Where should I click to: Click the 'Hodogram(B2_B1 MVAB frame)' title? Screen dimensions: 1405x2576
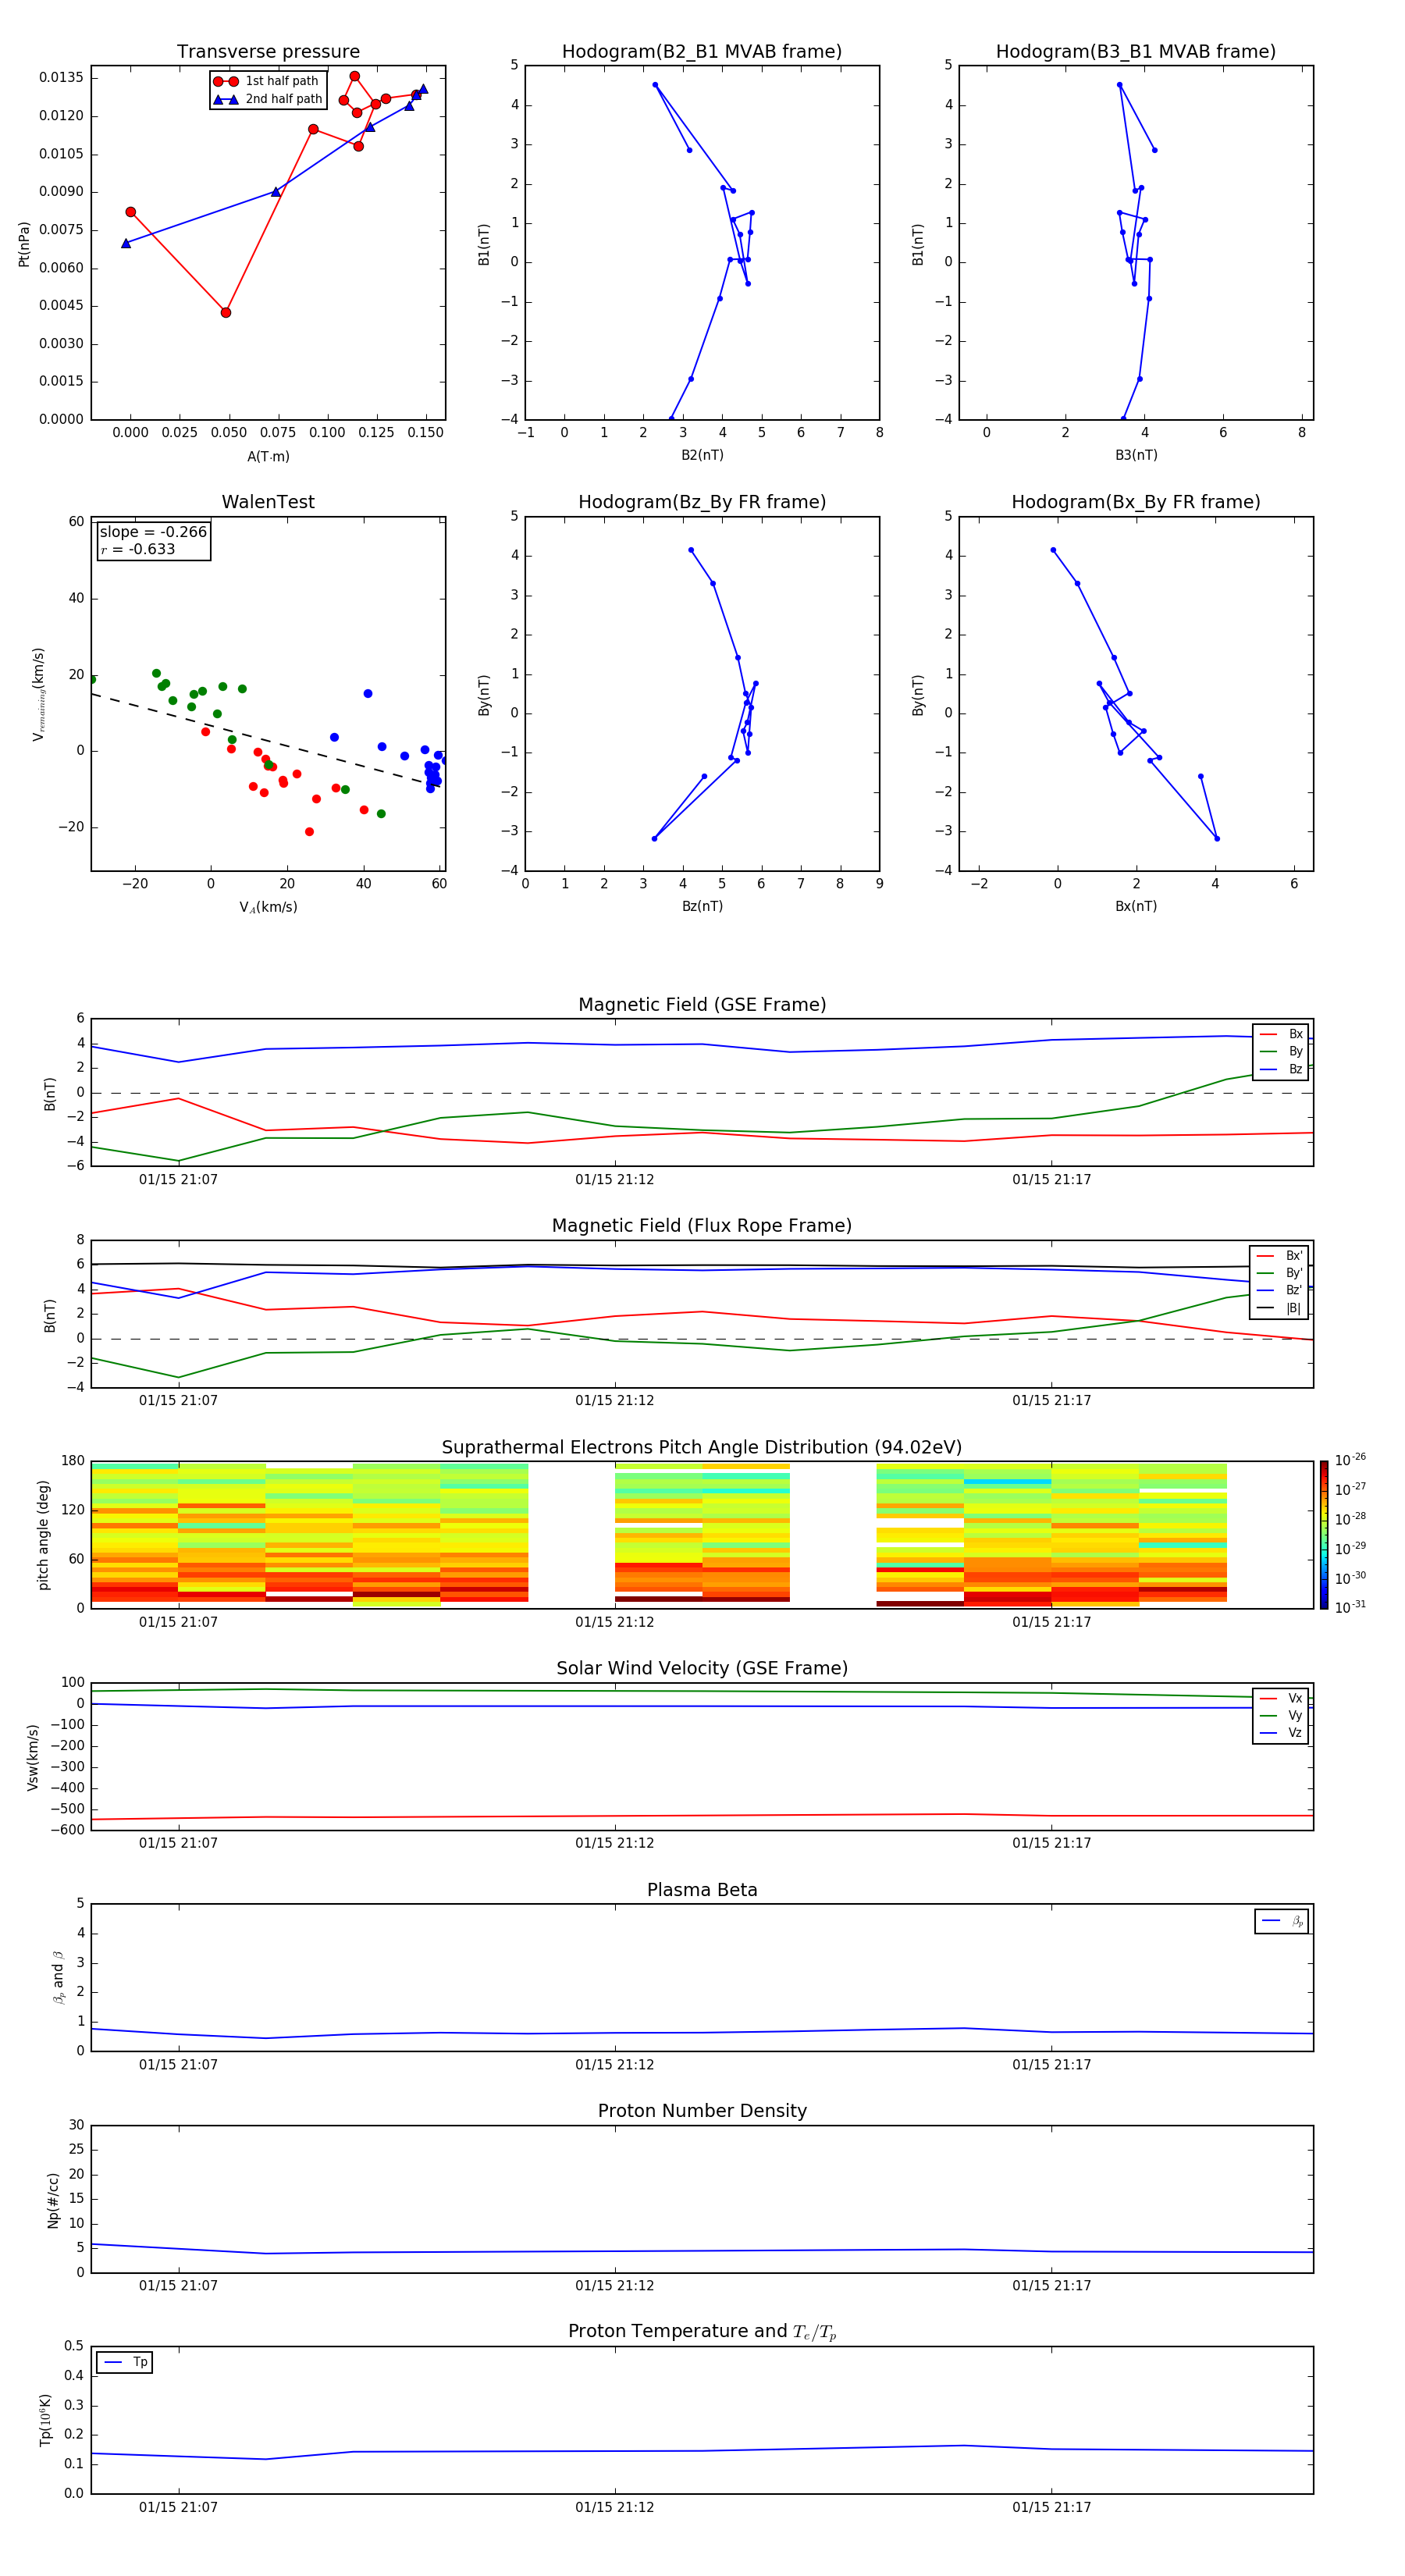702,52
